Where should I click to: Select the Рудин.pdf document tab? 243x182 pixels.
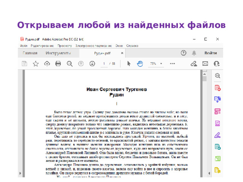(102, 53)
